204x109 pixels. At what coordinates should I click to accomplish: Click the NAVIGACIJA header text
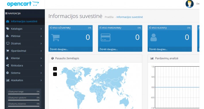click(14, 13)
